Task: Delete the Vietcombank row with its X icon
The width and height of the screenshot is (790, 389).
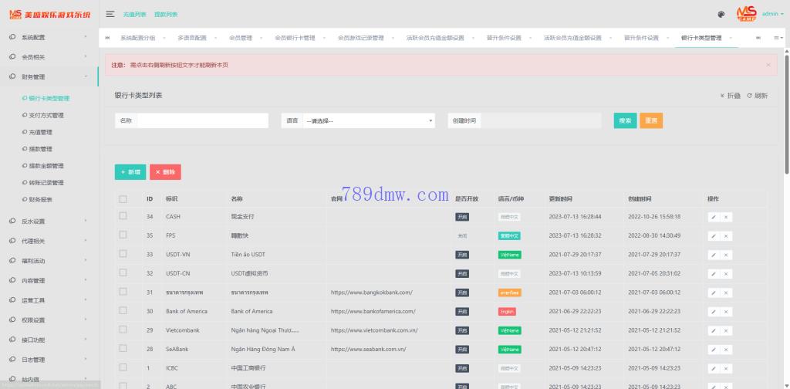Action: 726,330
